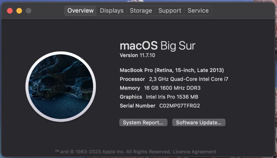Select the Processor information line
This screenshot has height=158, width=277.
[174, 79]
